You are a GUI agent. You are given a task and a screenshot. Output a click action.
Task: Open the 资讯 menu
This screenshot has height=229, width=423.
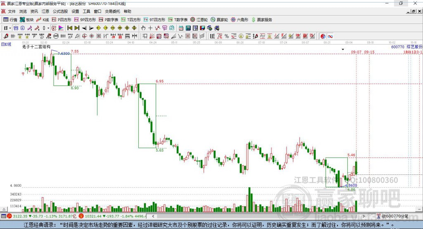[34, 11]
